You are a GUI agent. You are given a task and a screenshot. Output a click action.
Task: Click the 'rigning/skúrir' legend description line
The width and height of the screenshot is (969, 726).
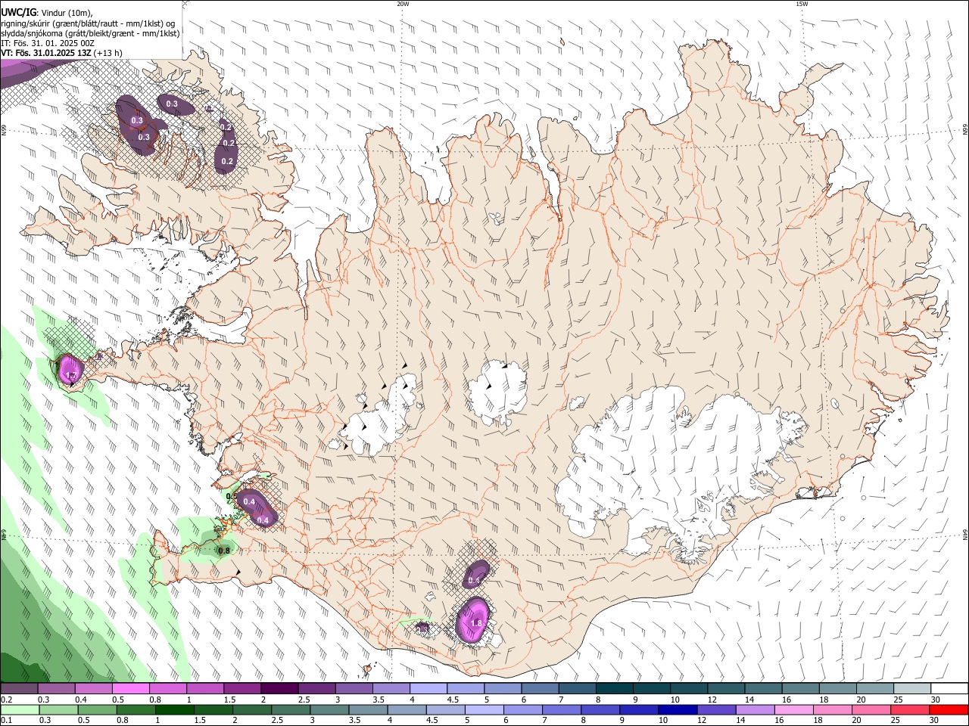coord(88,23)
